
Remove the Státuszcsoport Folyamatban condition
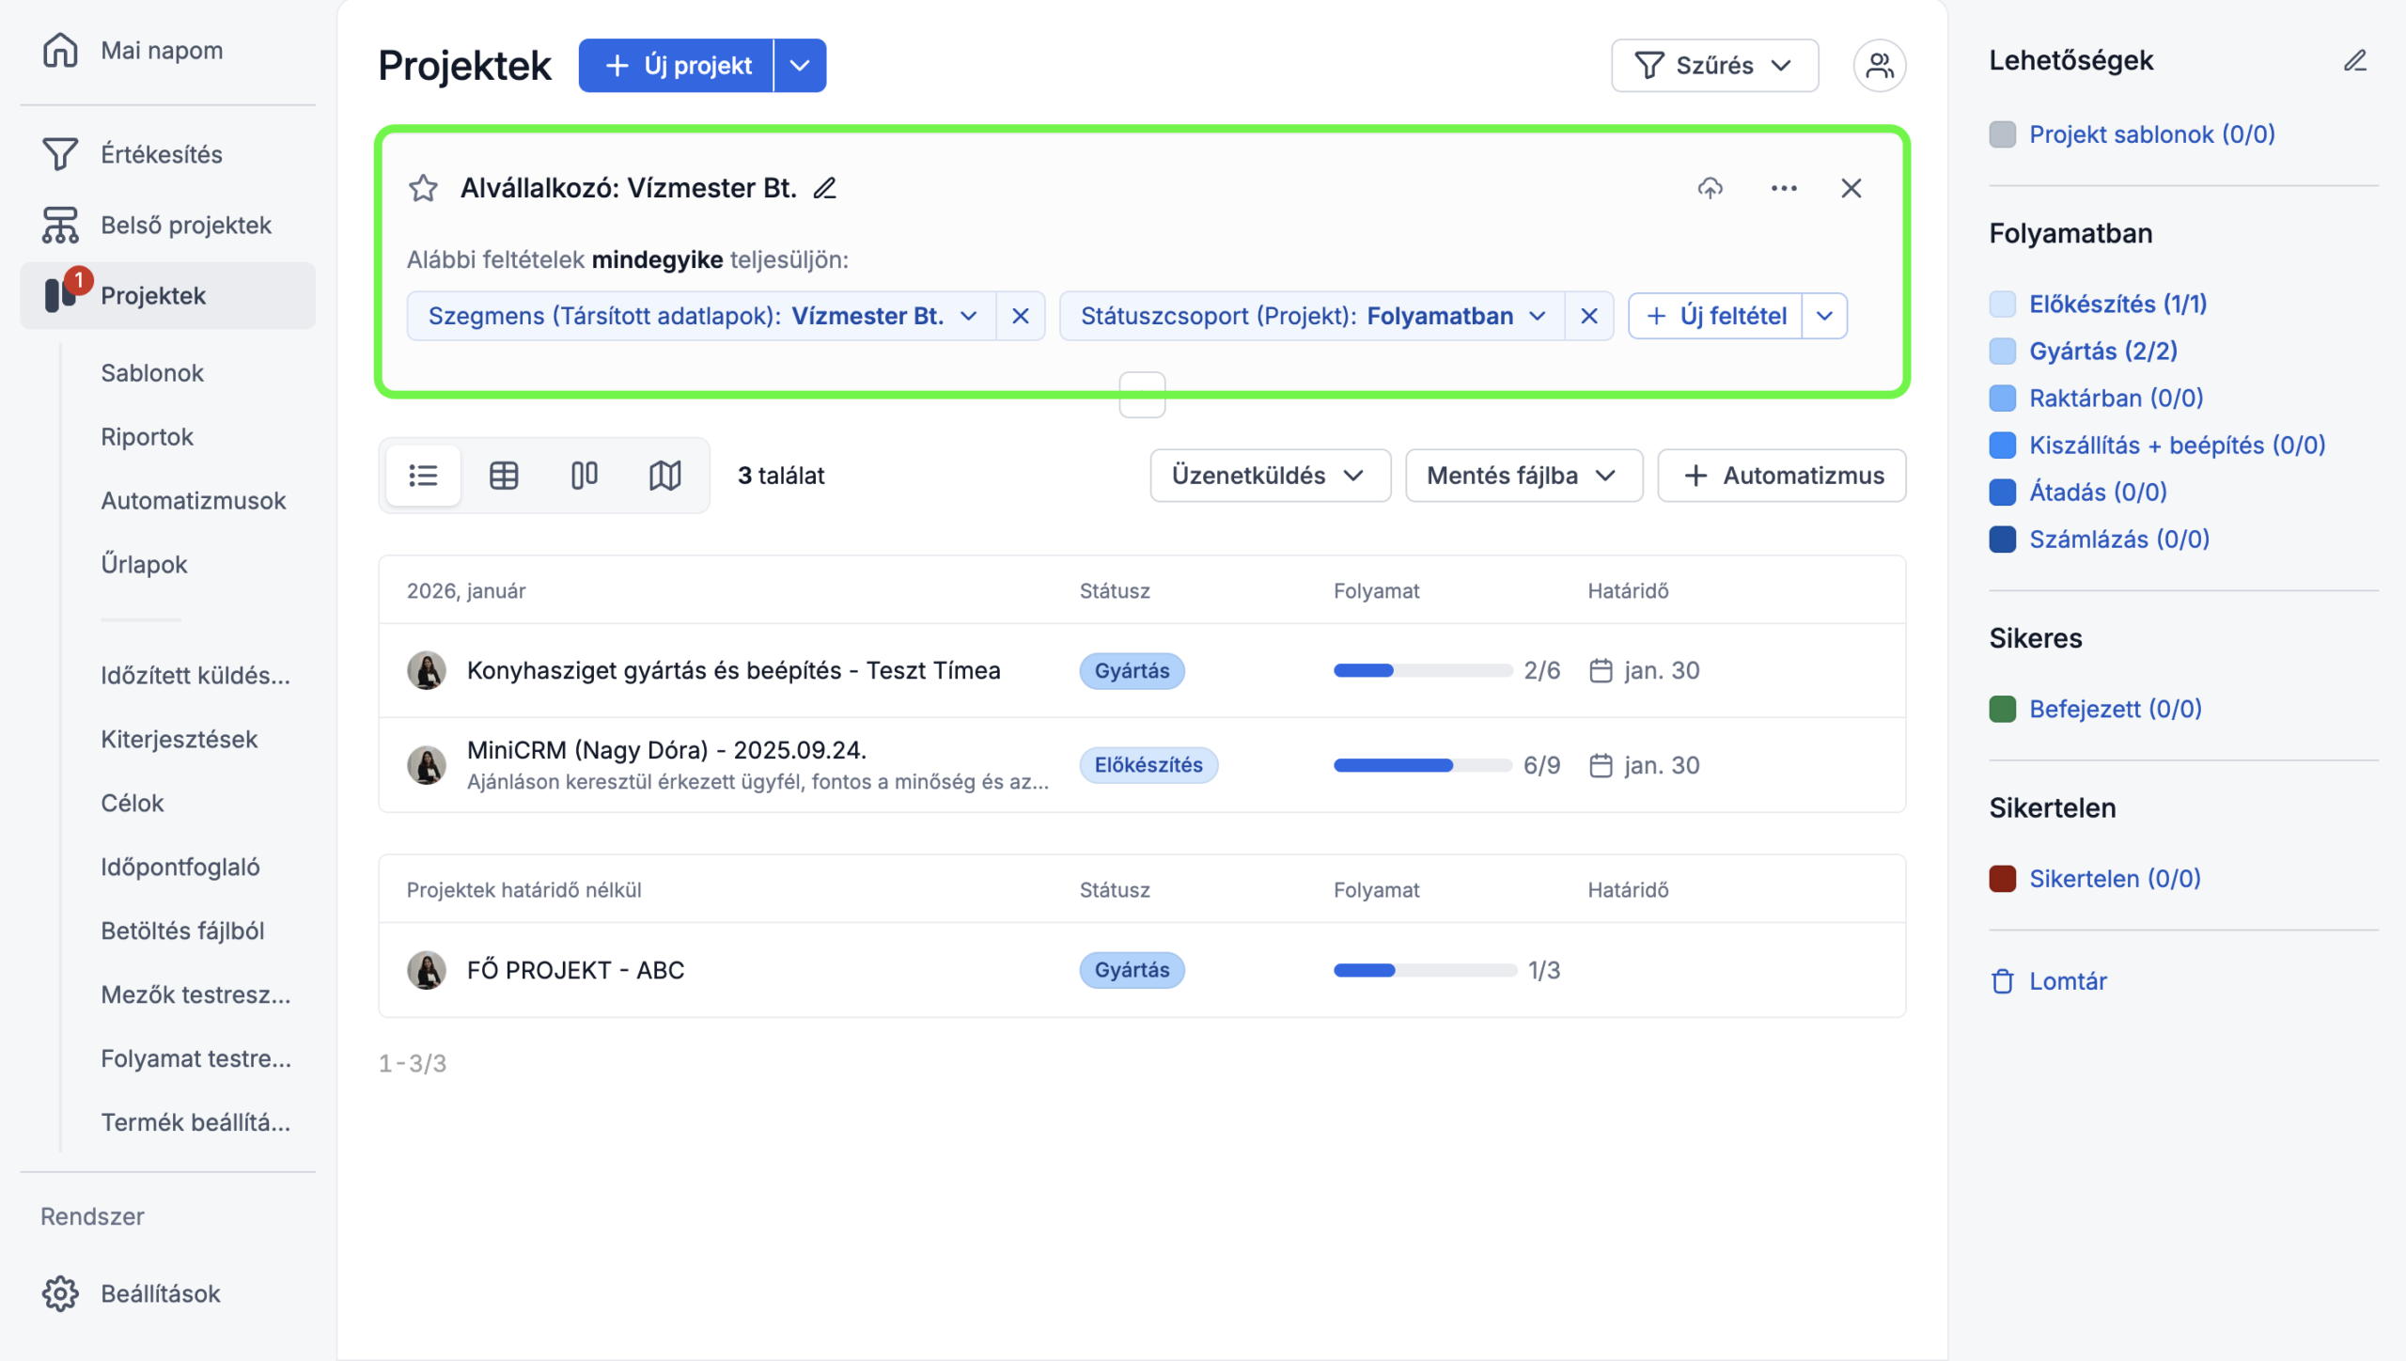[x=1588, y=316]
